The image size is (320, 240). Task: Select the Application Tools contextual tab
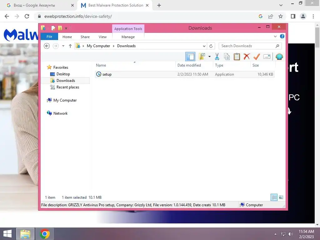pyautogui.click(x=128, y=29)
